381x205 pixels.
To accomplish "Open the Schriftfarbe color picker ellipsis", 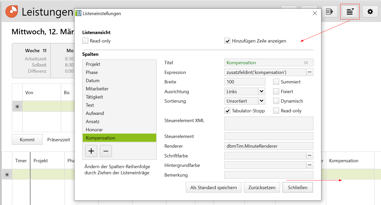I will 310,156.
